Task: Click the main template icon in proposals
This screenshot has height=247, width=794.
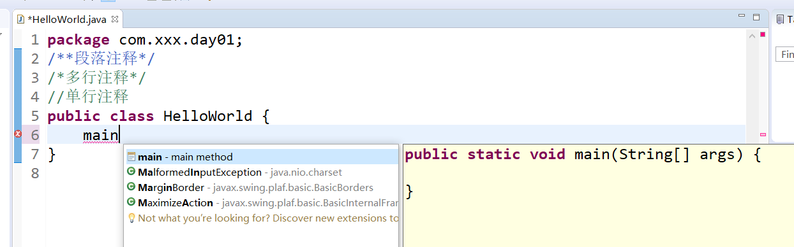Action: (131, 157)
